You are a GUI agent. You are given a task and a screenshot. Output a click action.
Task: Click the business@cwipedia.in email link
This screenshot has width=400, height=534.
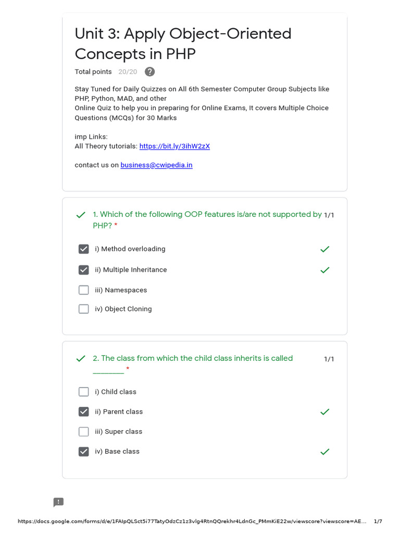click(x=156, y=165)
